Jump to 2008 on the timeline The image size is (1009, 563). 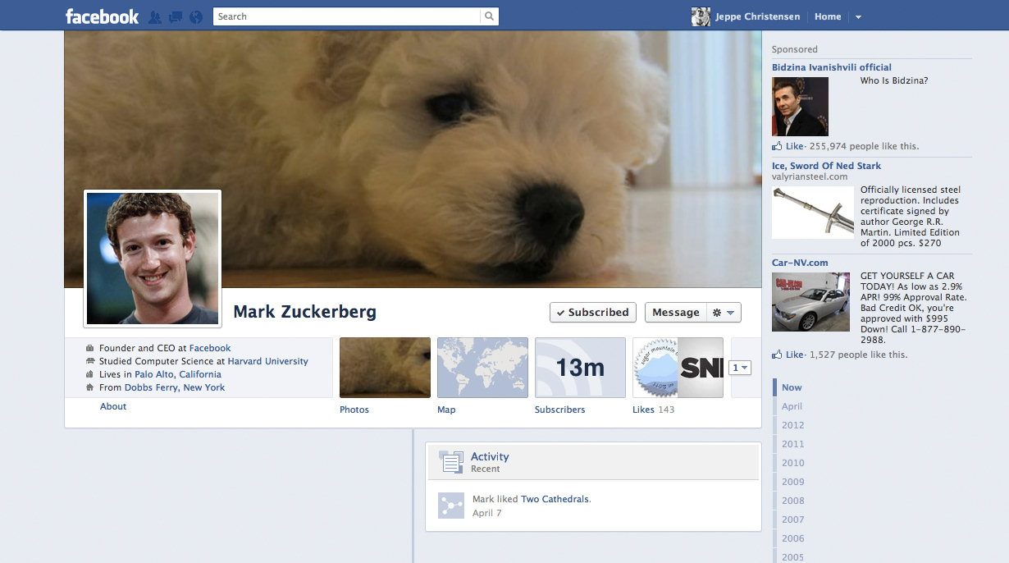[x=792, y=501]
